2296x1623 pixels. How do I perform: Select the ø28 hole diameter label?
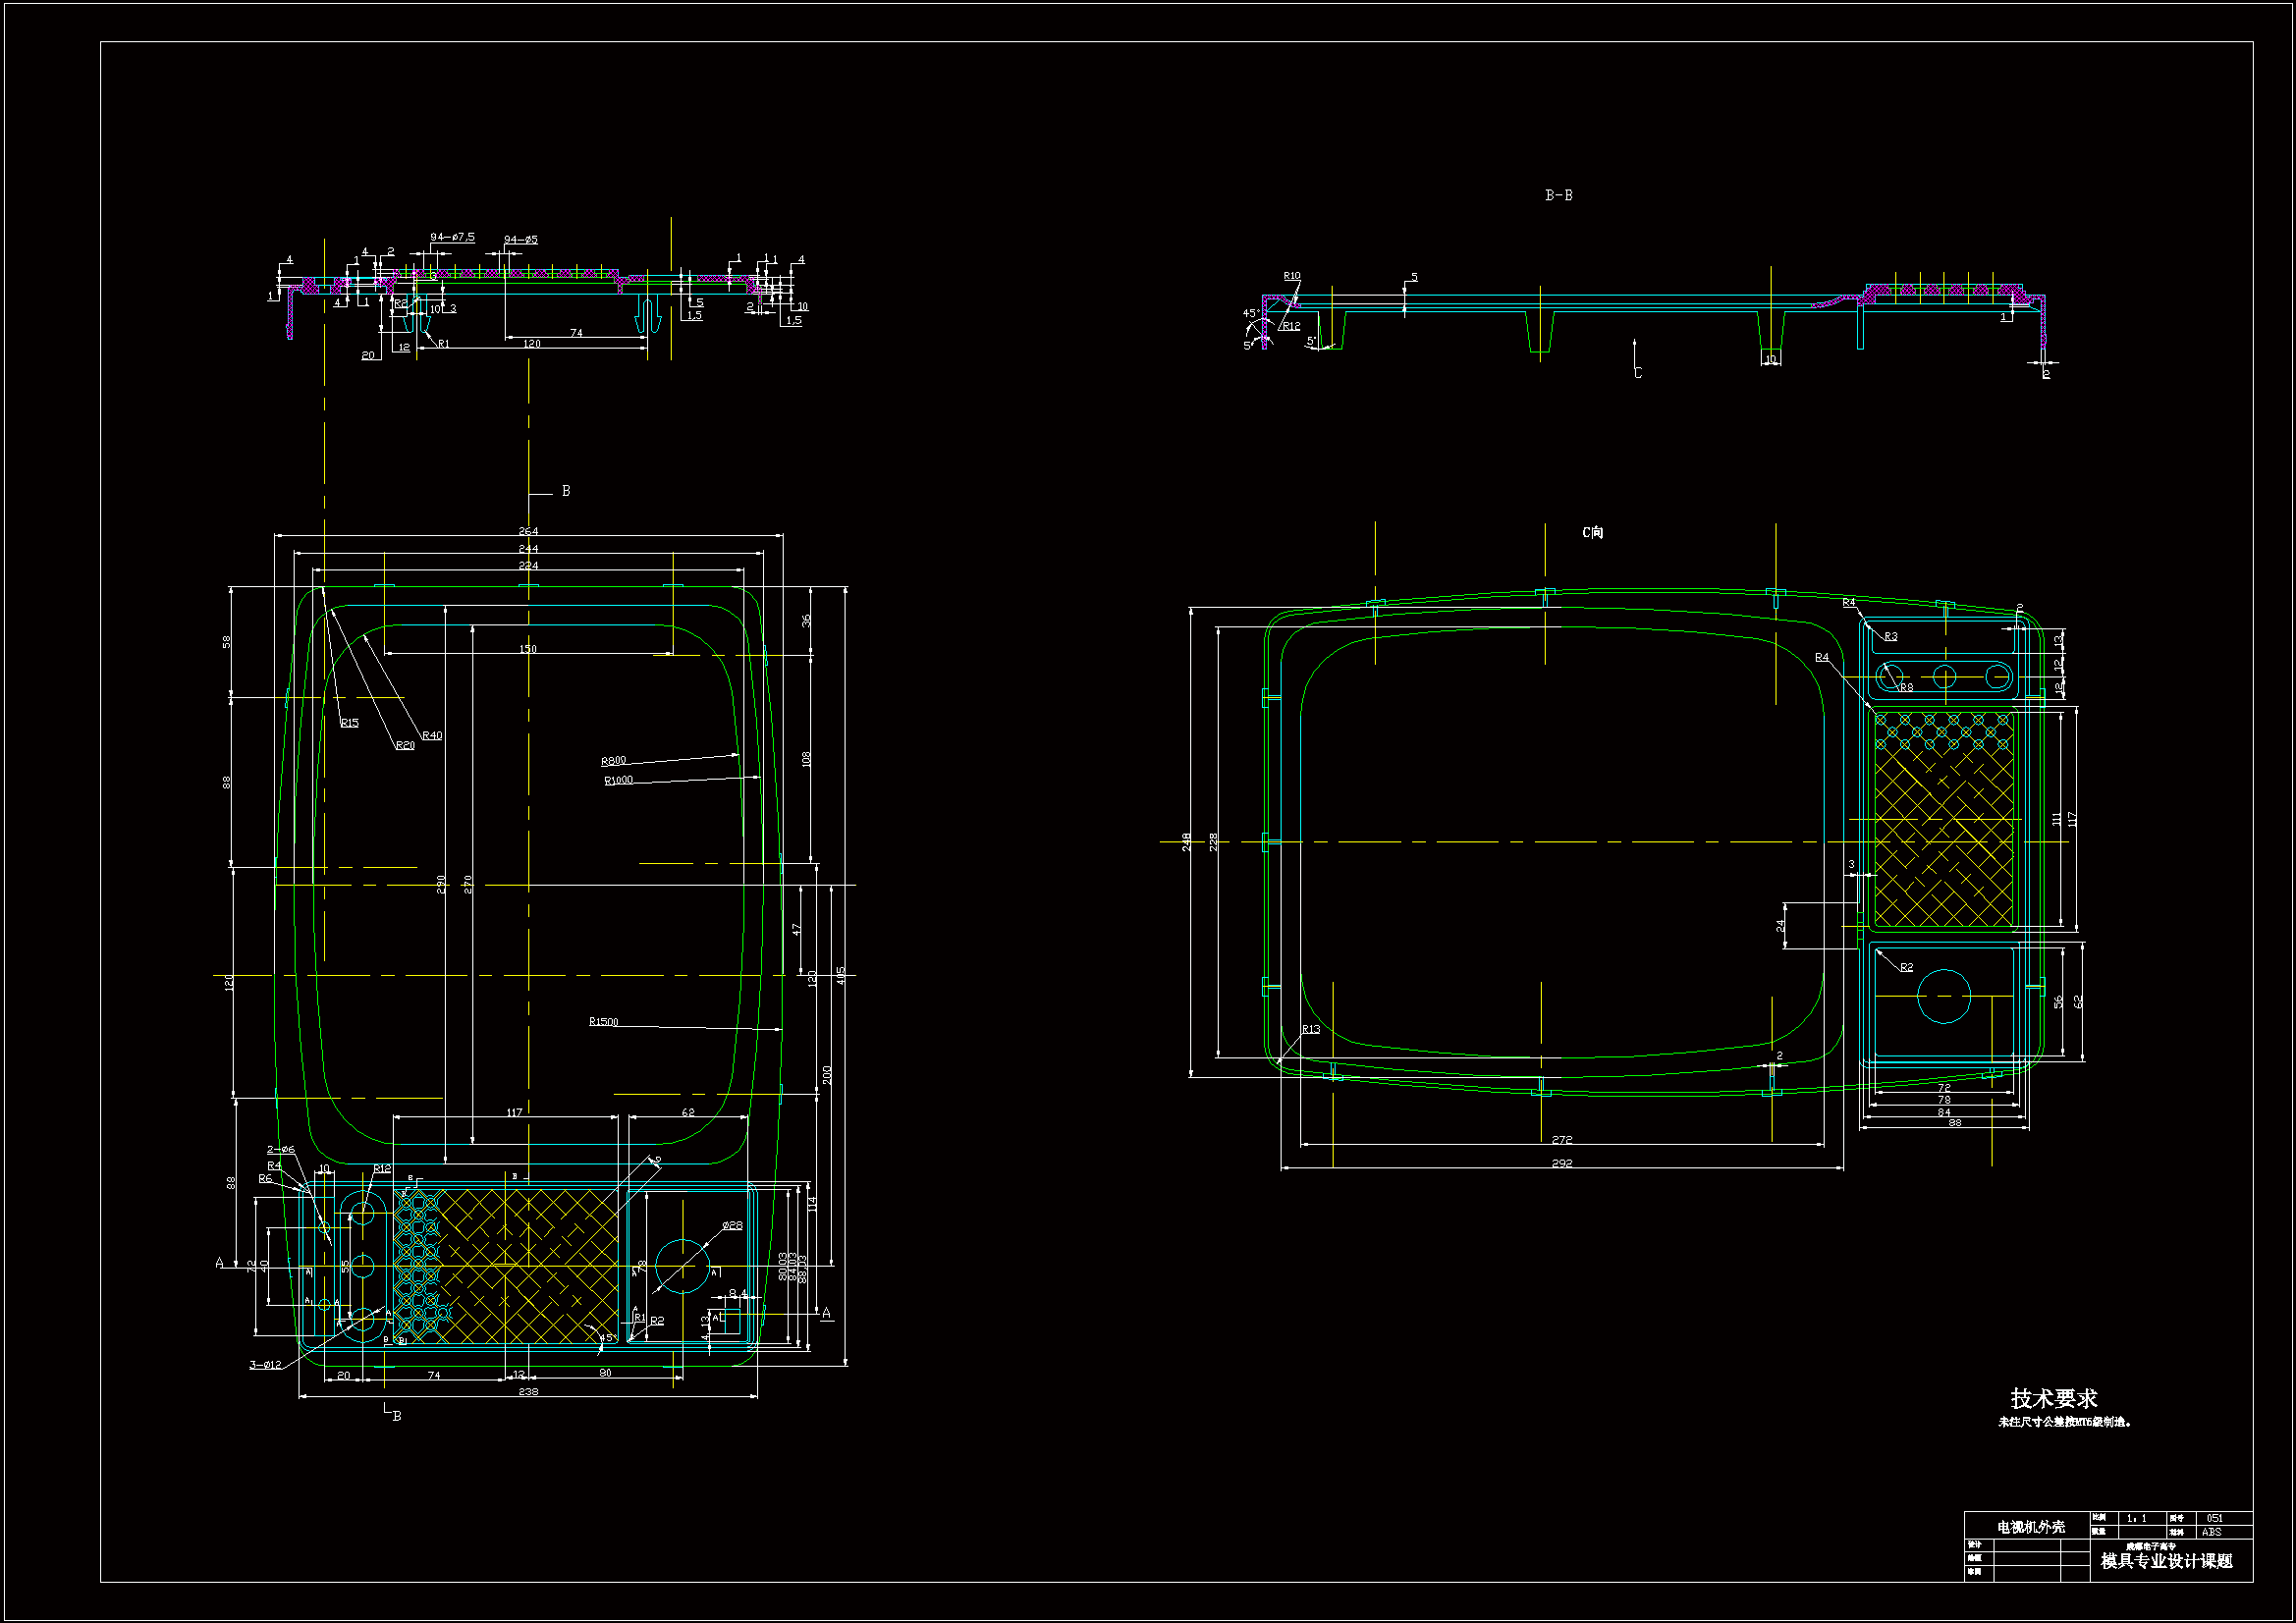pos(732,1225)
